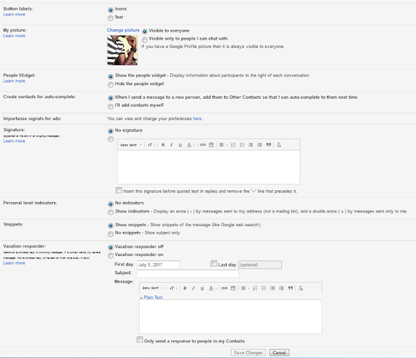
Task: Open Learn more link under My picture
Action: pos(14,36)
